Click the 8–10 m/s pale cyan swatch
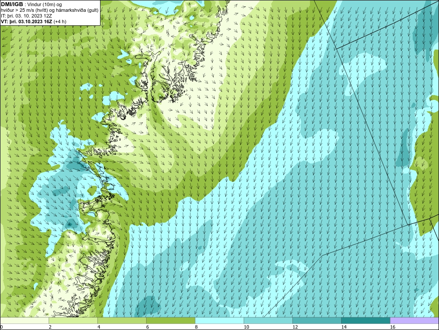Image resolution: width=439 pixels, height=330 pixels. click(219, 320)
